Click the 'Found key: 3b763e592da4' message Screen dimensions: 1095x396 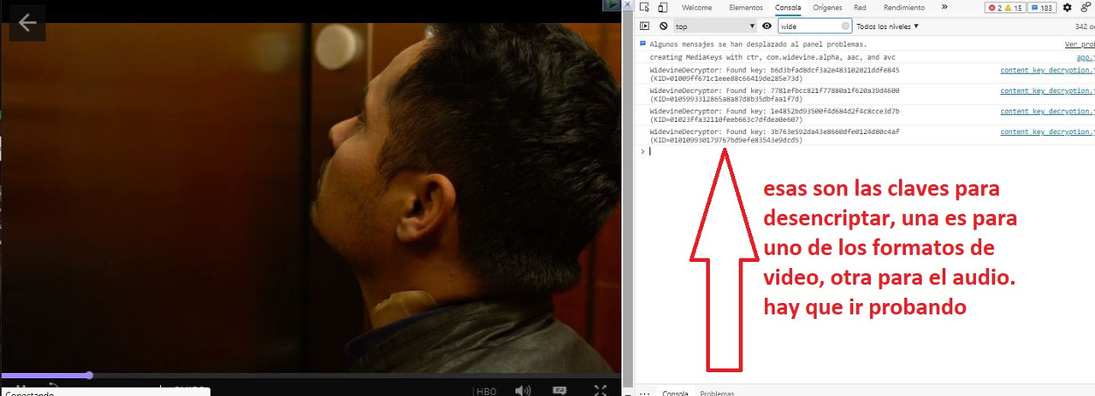coord(774,135)
